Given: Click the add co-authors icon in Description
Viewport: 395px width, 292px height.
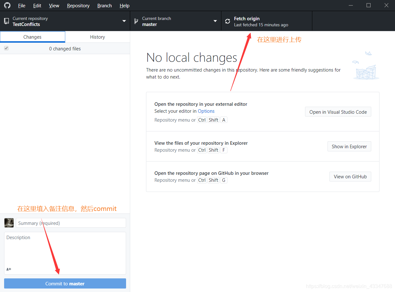Looking at the screenshot, I should (x=9, y=269).
